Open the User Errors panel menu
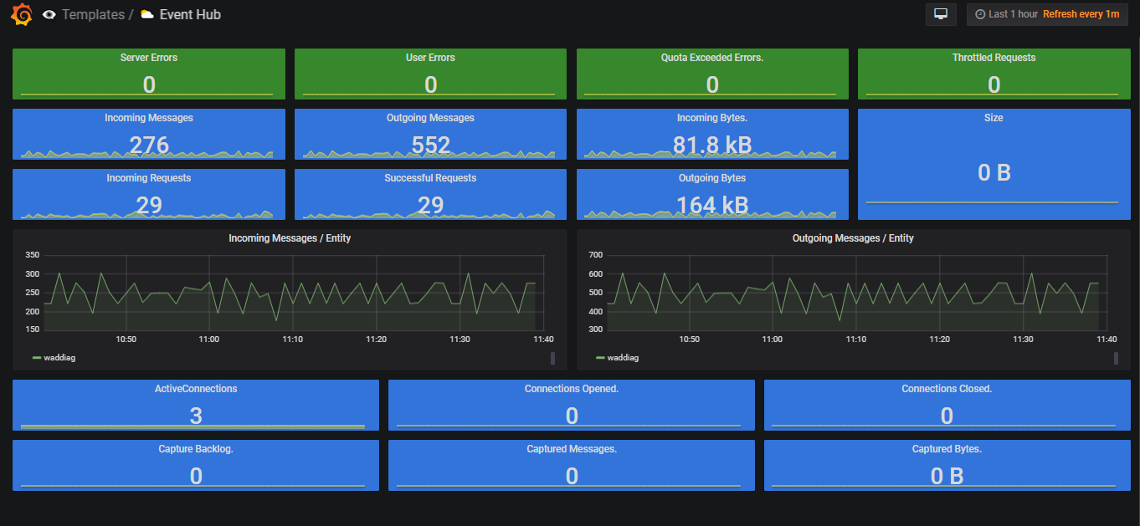Viewport: 1140px width, 526px height. click(x=430, y=57)
